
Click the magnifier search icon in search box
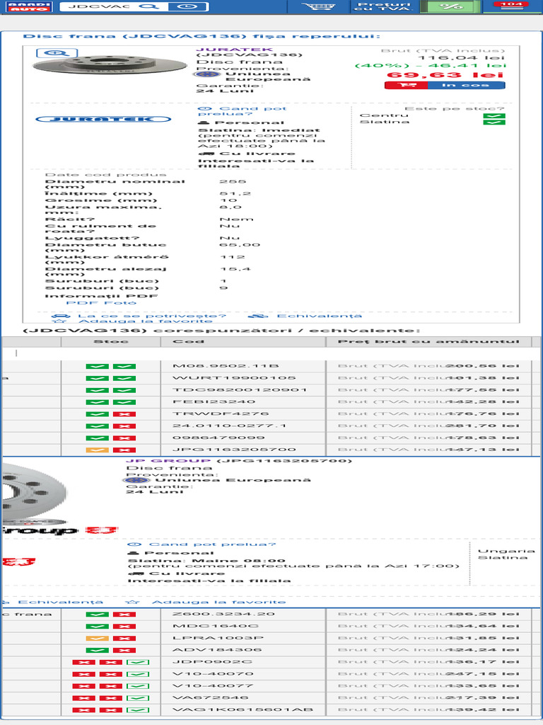(x=149, y=6)
